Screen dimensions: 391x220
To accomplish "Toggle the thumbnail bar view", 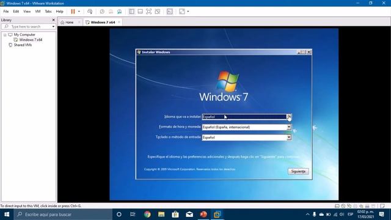I will [x=140, y=12].
